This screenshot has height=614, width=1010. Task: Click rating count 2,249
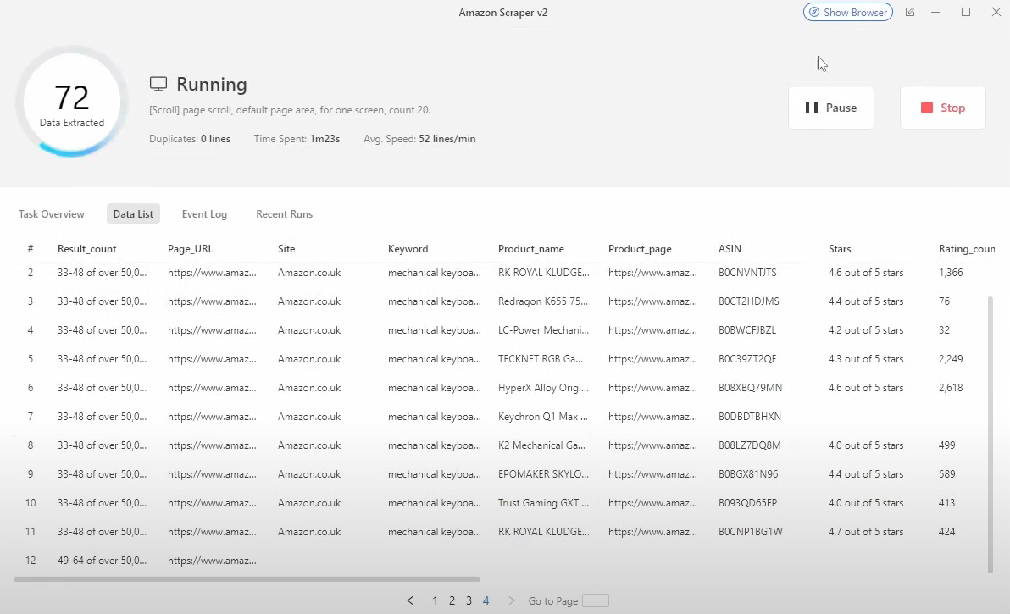click(951, 359)
